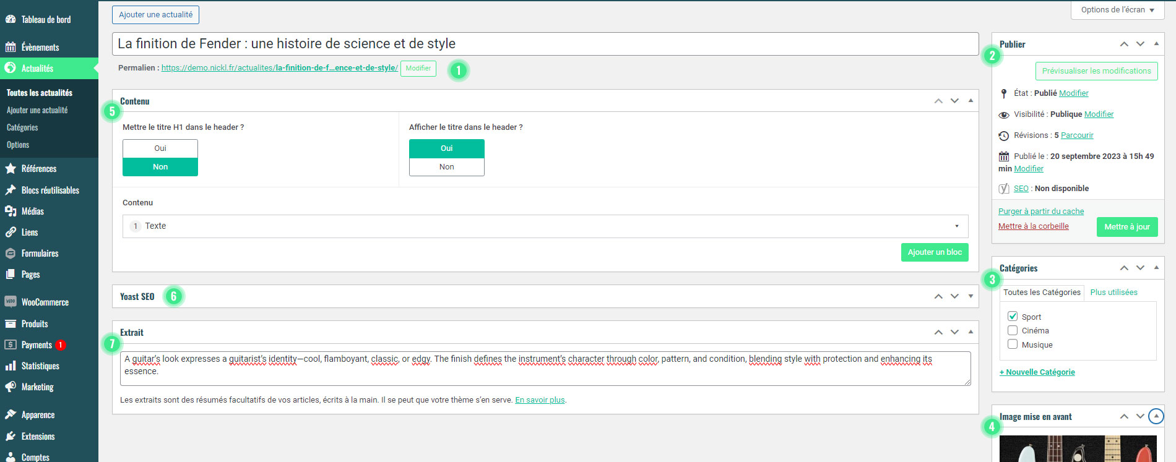The image size is (1176, 462).
Task: Check the Cinéma category checkbox
Action: (1013, 330)
